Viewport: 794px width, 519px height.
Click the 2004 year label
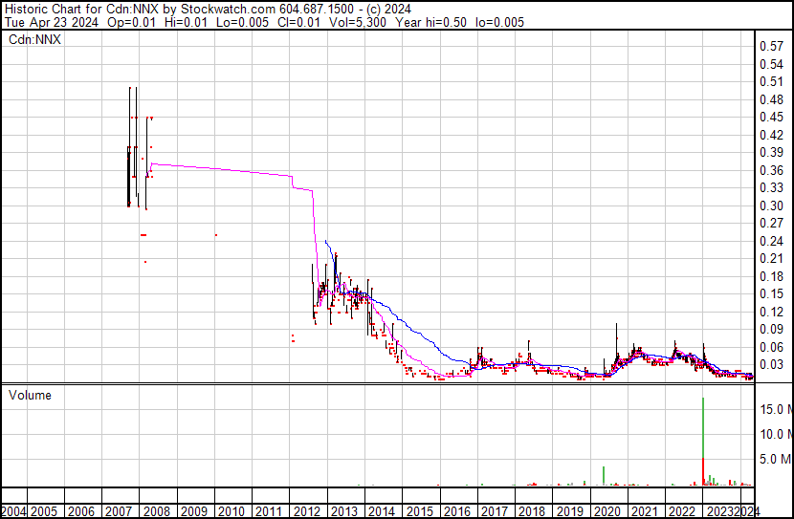13,510
